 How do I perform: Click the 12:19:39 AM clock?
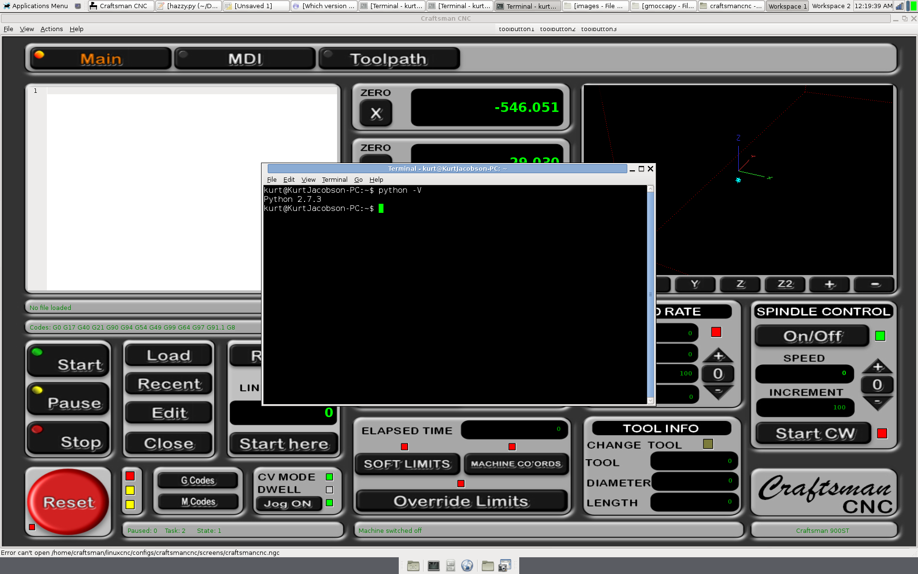873,6
